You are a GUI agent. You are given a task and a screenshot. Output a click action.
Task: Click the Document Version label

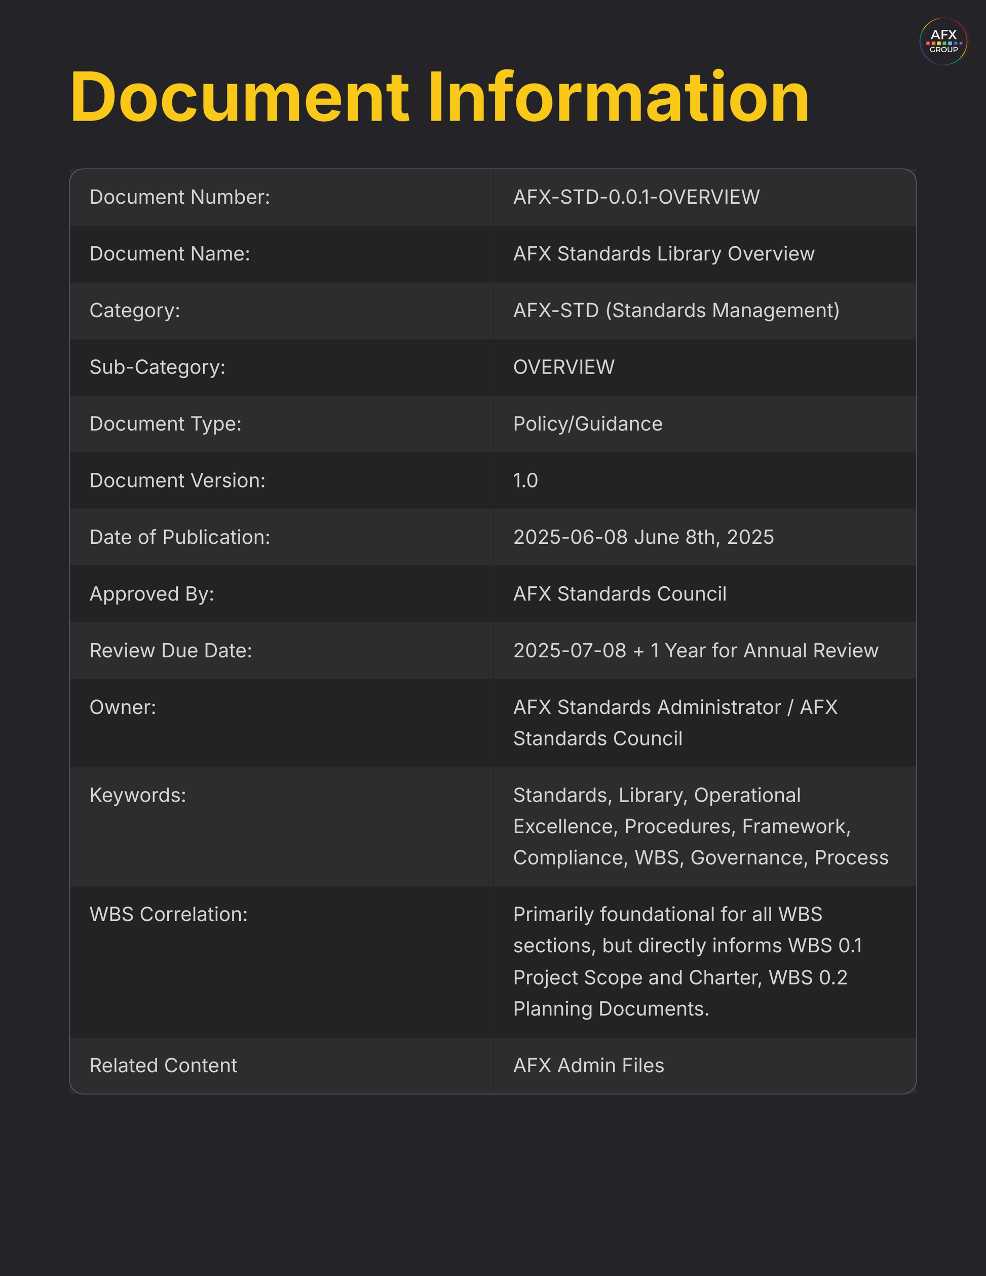(177, 481)
